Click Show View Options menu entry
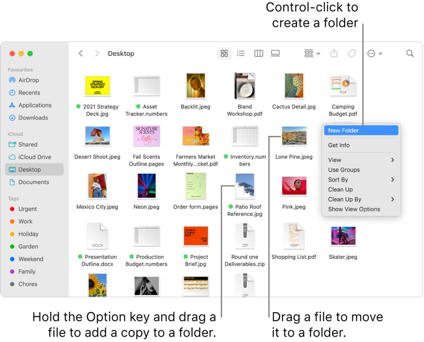424x342 pixels. (x=354, y=209)
